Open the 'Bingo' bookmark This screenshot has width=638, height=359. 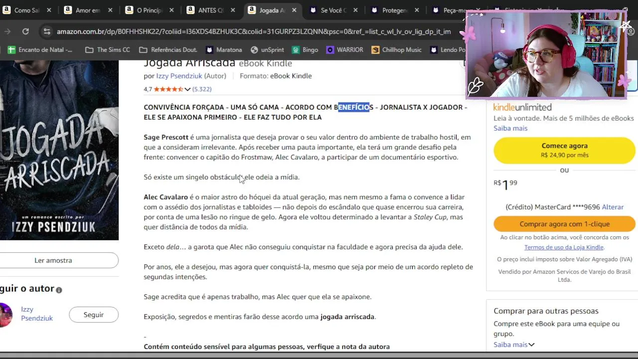point(305,50)
